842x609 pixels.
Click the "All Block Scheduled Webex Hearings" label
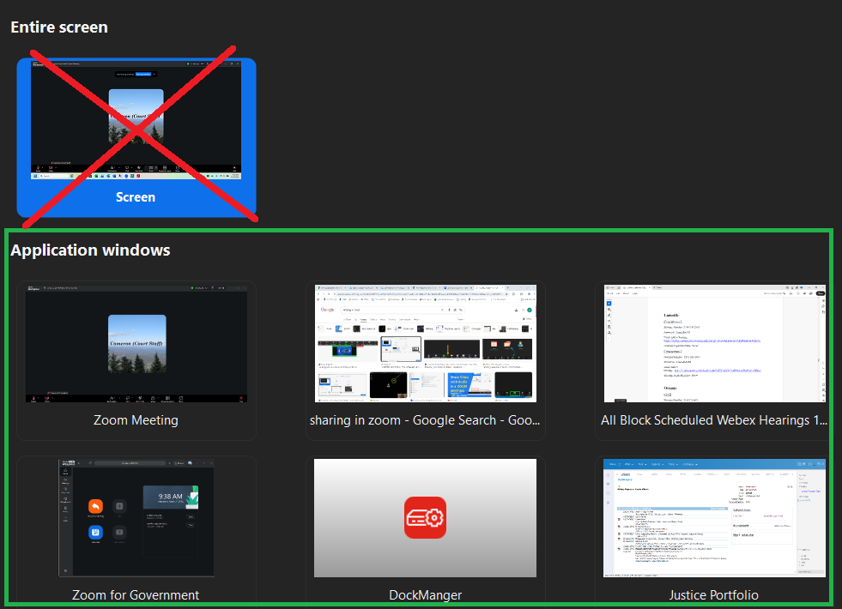714,420
